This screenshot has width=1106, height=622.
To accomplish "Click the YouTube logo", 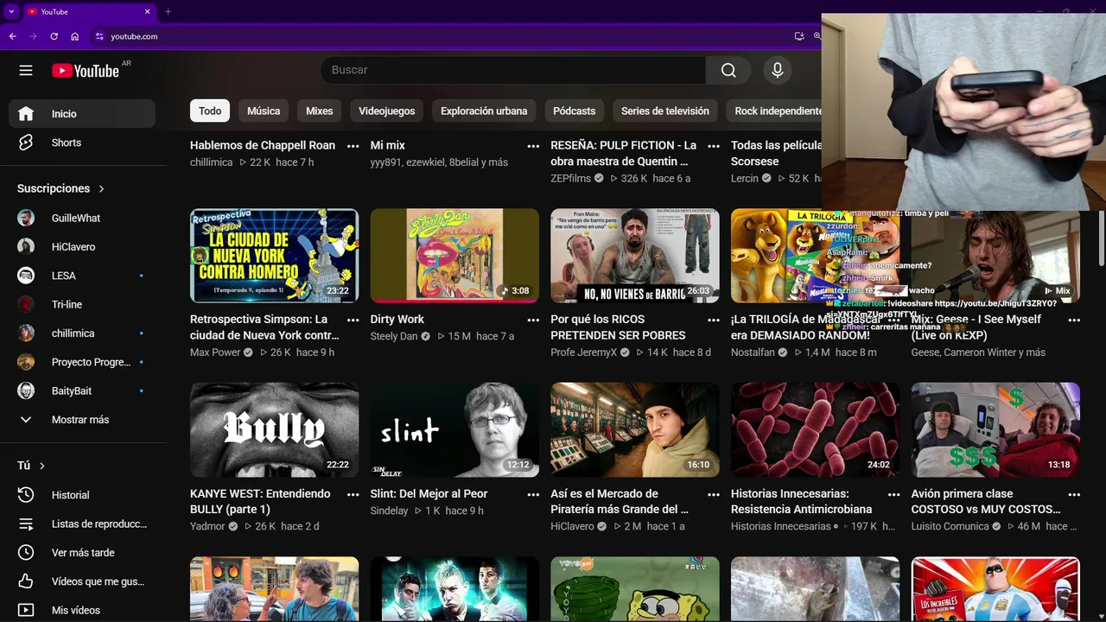I will (85, 71).
